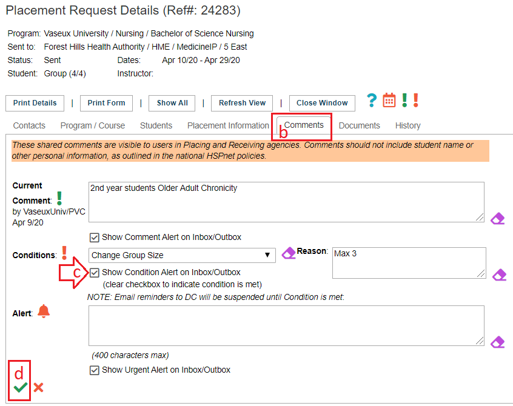Click green exclamation icon in toolbar
Viewport: 513px width, 406px height.
pyautogui.click(x=404, y=101)
